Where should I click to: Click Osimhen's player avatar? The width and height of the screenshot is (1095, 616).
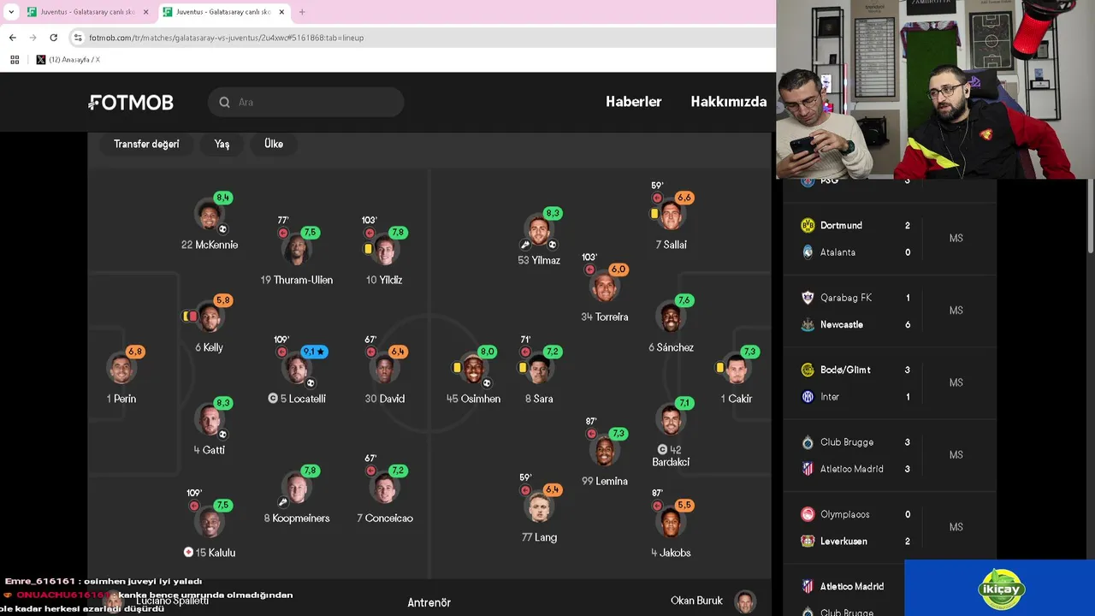tap(473, 370)
